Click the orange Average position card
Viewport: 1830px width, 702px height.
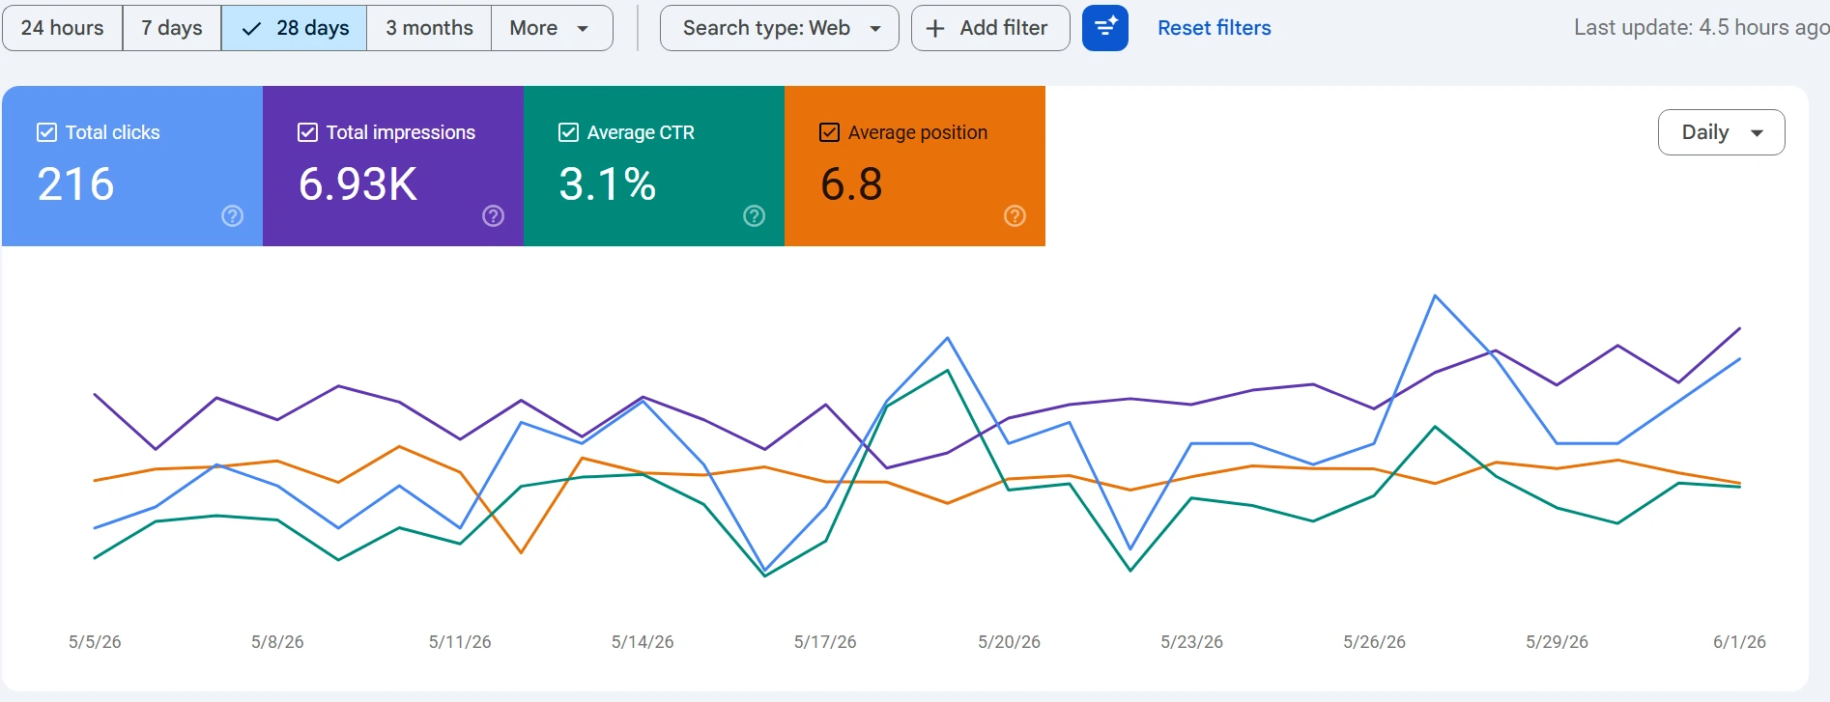(915, 166)
